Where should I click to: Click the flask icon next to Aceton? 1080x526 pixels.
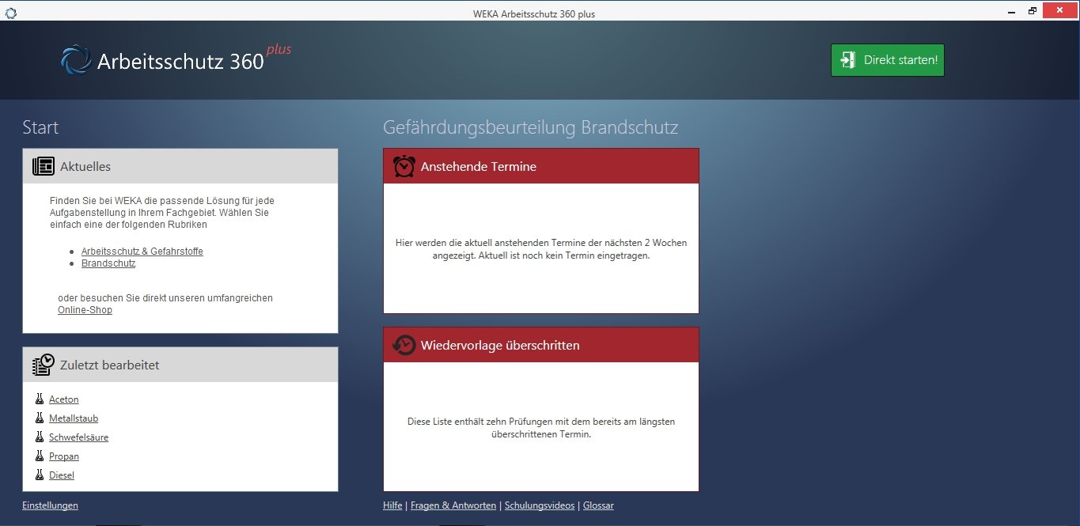40,399
